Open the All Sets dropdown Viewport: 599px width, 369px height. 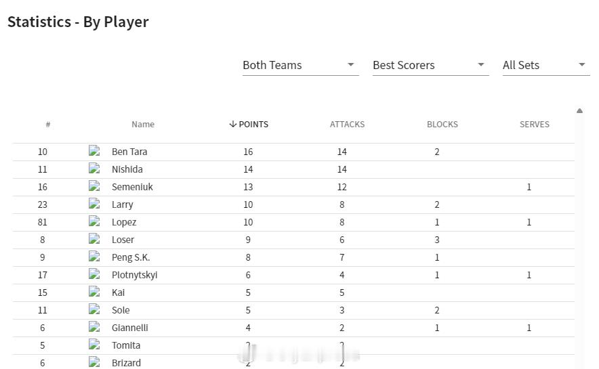tap(545, 65)
